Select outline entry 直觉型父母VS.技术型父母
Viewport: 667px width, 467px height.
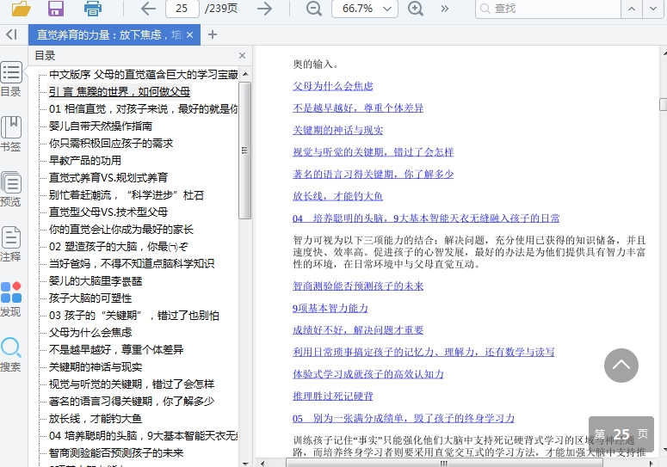[108, 212]
